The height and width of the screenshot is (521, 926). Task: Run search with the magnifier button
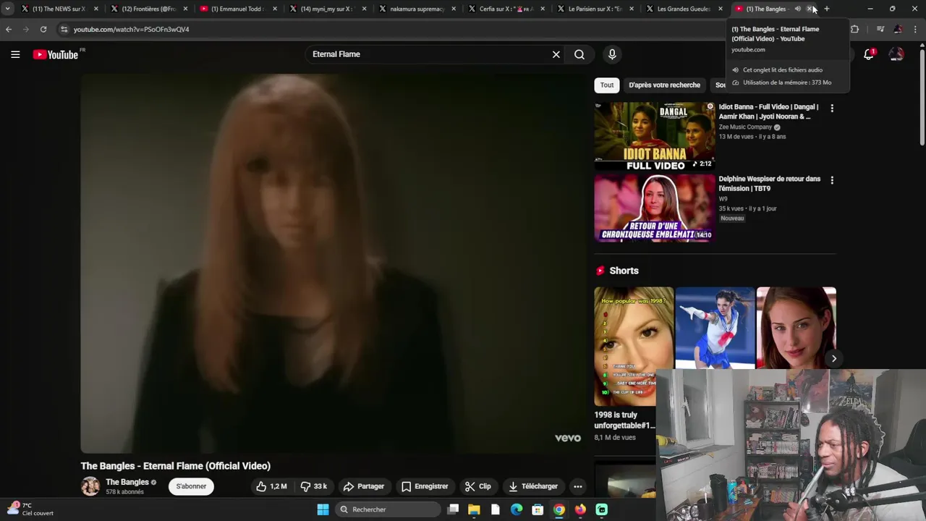click(579, 54)
